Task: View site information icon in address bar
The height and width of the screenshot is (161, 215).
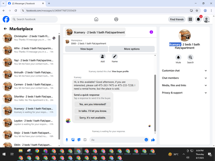Action: [23, 11]
